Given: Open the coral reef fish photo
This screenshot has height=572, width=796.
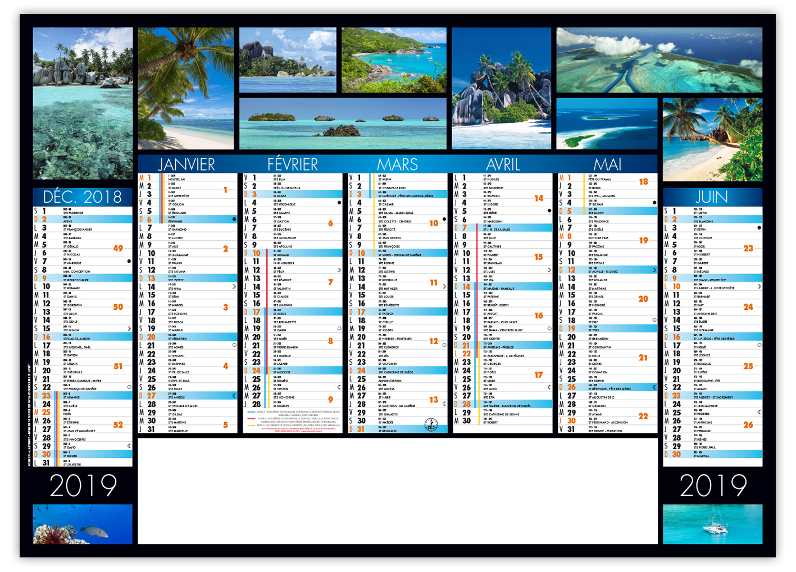Looking at the screenshot, I should pos(83,524).
